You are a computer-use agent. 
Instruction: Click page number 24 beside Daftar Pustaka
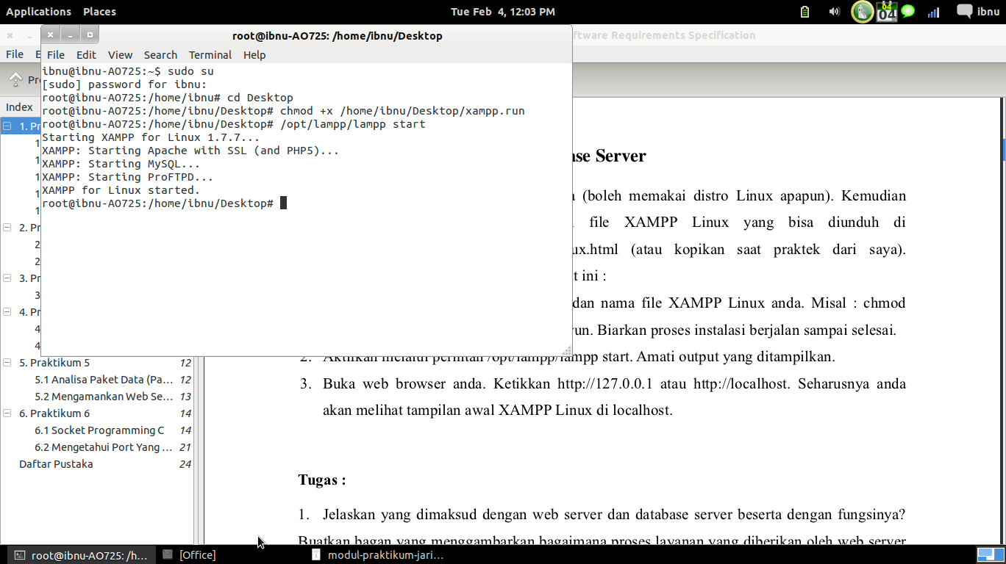click(x=185, y=464)
